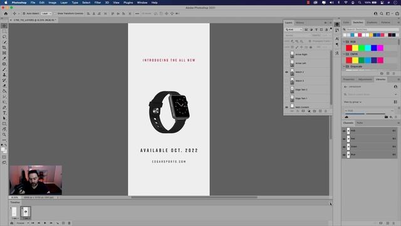Open View by group dropdown in Libraries
The height and width of the screenshot is (226, 401).
coord(352,102)
